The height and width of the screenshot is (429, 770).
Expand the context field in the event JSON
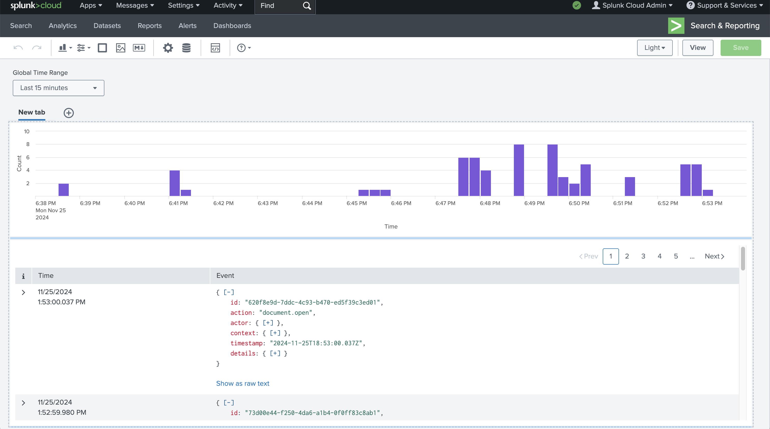(x=275, y=333)
